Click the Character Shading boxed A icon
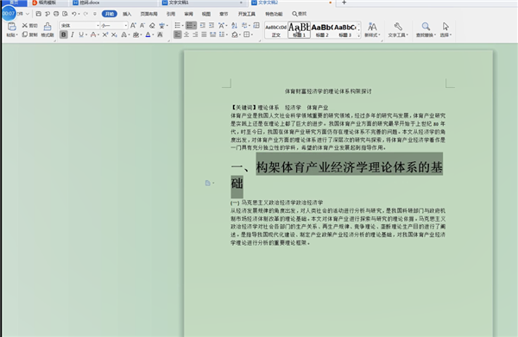Image resolution: width=518 pixels, height=337 pixels. pyautogui.click(x=160, y=34)
